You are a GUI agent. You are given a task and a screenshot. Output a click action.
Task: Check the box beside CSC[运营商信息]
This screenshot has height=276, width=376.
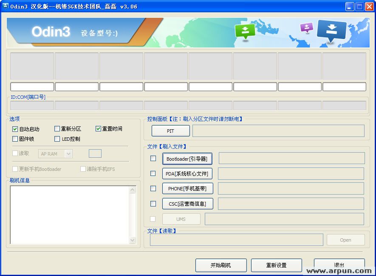(153, 204)
